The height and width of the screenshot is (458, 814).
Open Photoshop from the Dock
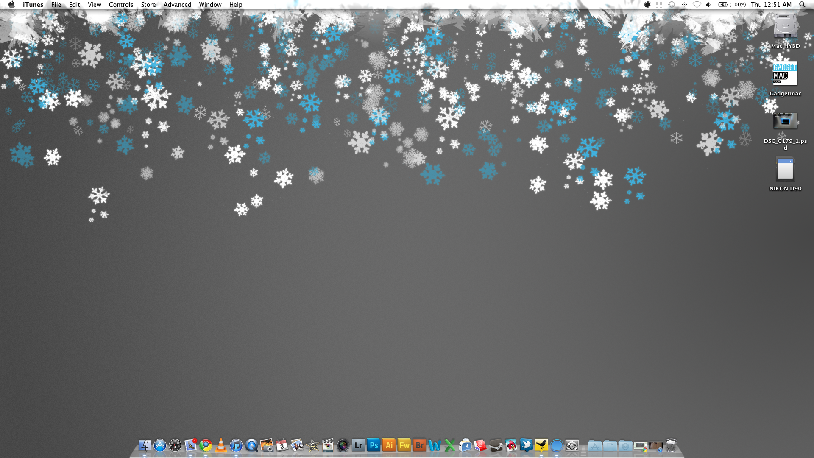(x=374, y=445)
